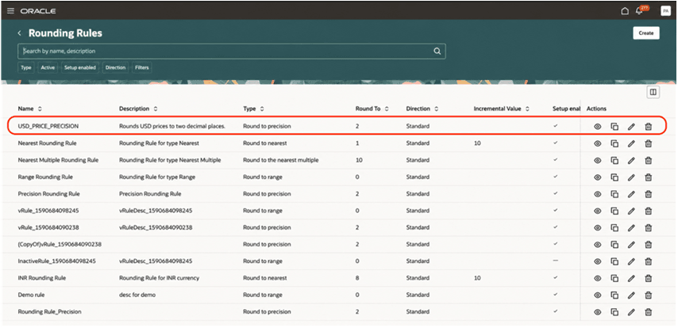Open the notifications bell
The height and width of the screenshot is (328, 678).
[639, 11]
